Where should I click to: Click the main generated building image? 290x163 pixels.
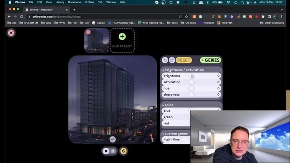click(x=113, y=100)
